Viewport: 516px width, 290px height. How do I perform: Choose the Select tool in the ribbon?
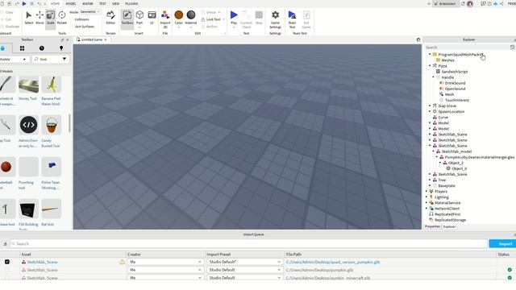[29, 18]
